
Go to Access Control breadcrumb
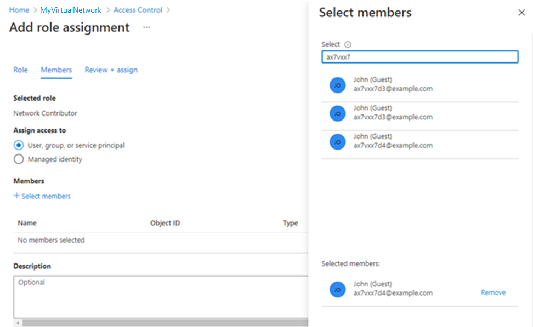(138, 10)
